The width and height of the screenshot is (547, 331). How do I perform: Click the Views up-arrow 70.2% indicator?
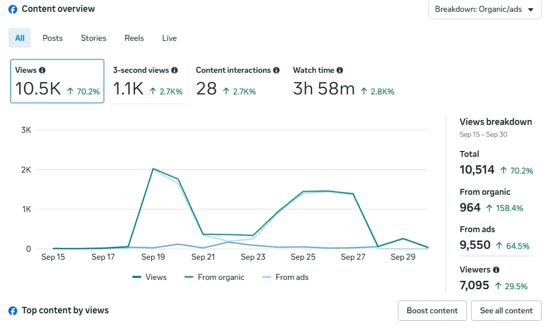[83, 91]
